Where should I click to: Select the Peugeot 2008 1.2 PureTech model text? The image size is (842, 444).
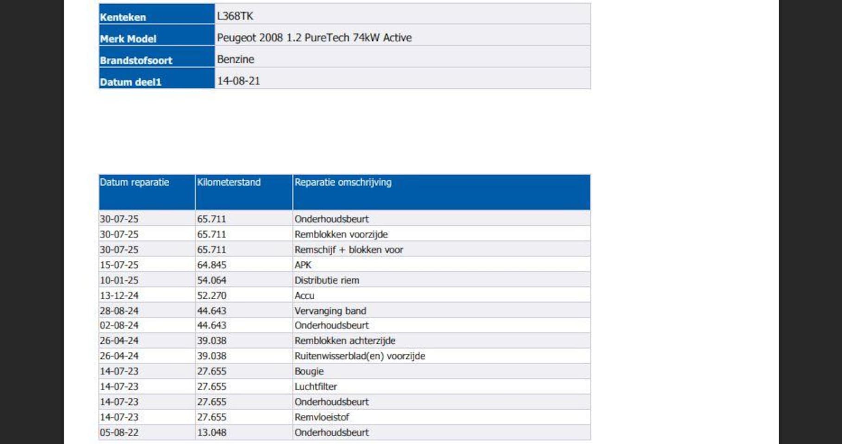pos(314,38)
